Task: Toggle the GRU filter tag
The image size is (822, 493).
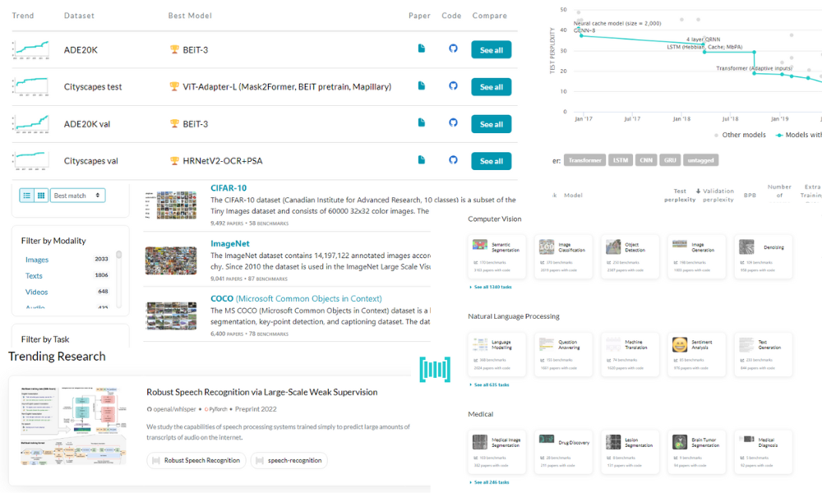Action: tap(670, 160)
